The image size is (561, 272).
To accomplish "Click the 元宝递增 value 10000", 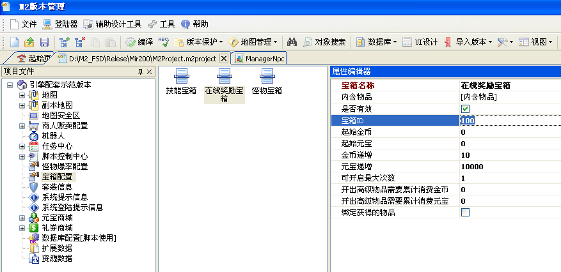I will coord(472,167).
